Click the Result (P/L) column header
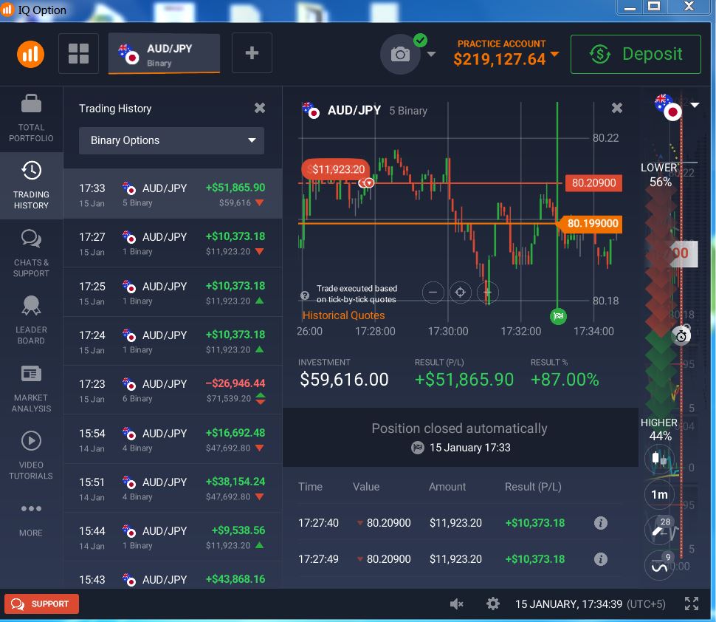 click(x=533, y=487)
